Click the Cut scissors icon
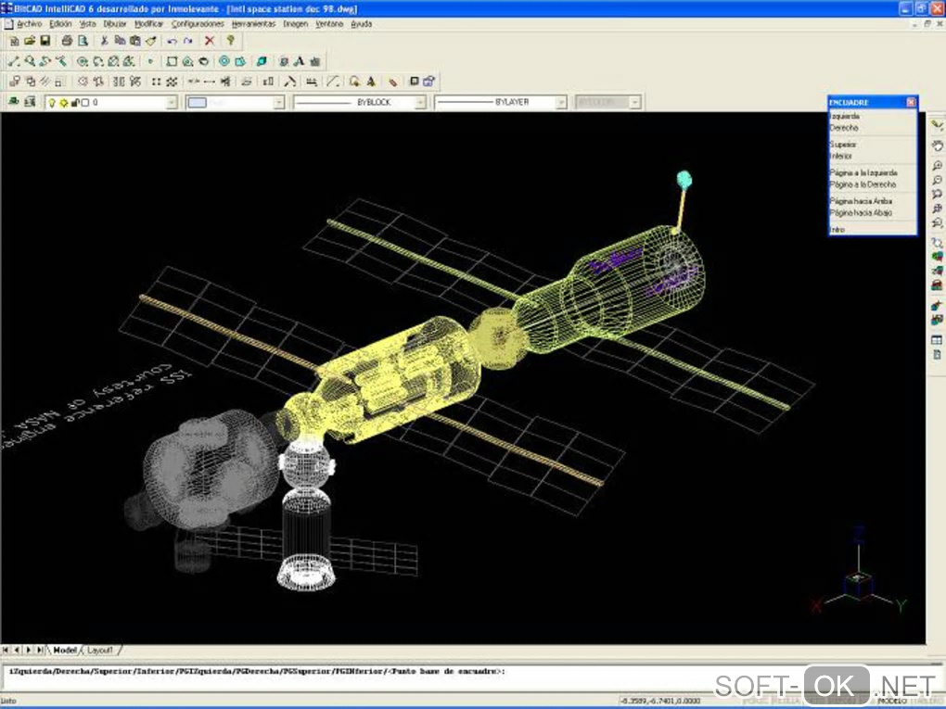Viewport: 946px width, 709px height. click(x=105, y=41)
